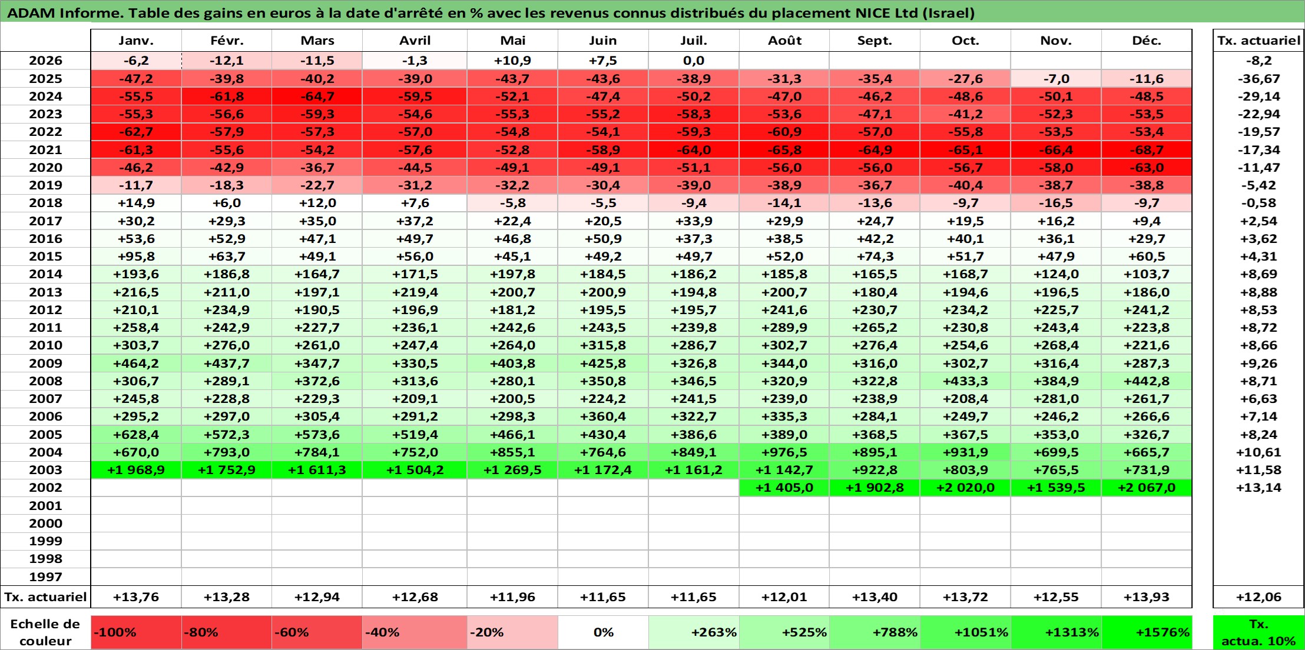Select the 2009 row label
This screenshot has height=650, width=1305.
click(45, 363)
